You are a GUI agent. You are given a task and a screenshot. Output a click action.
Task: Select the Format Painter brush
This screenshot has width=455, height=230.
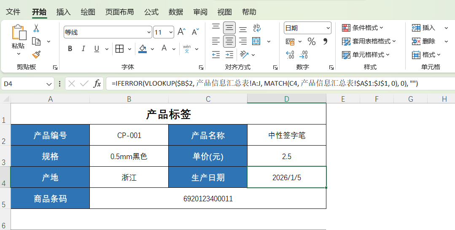[x=36, y=54]
